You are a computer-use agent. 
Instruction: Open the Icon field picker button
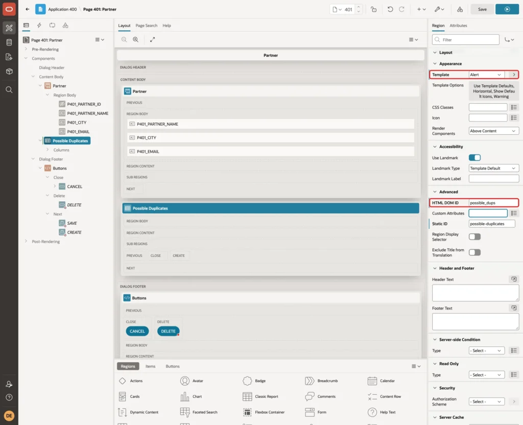[x=514, y=118]
